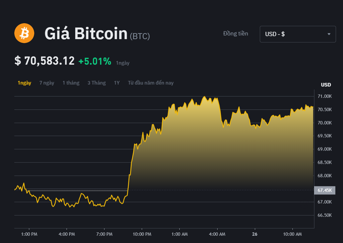343x243 pixels.
Task: Click the Đồng tiền label
Action: (235, 33)
